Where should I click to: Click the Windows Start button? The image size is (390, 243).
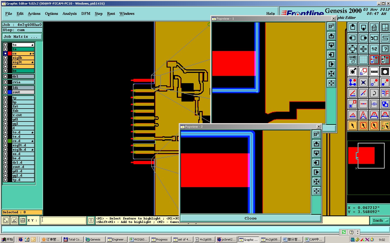[x=8, y=239]
